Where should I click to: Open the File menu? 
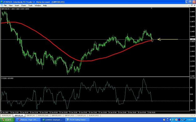pyautogui.click(x=5, y=6)
